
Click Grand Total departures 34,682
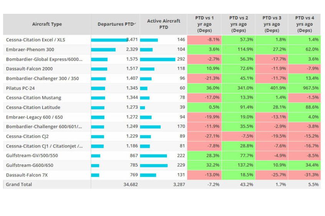tap(131, 184)
